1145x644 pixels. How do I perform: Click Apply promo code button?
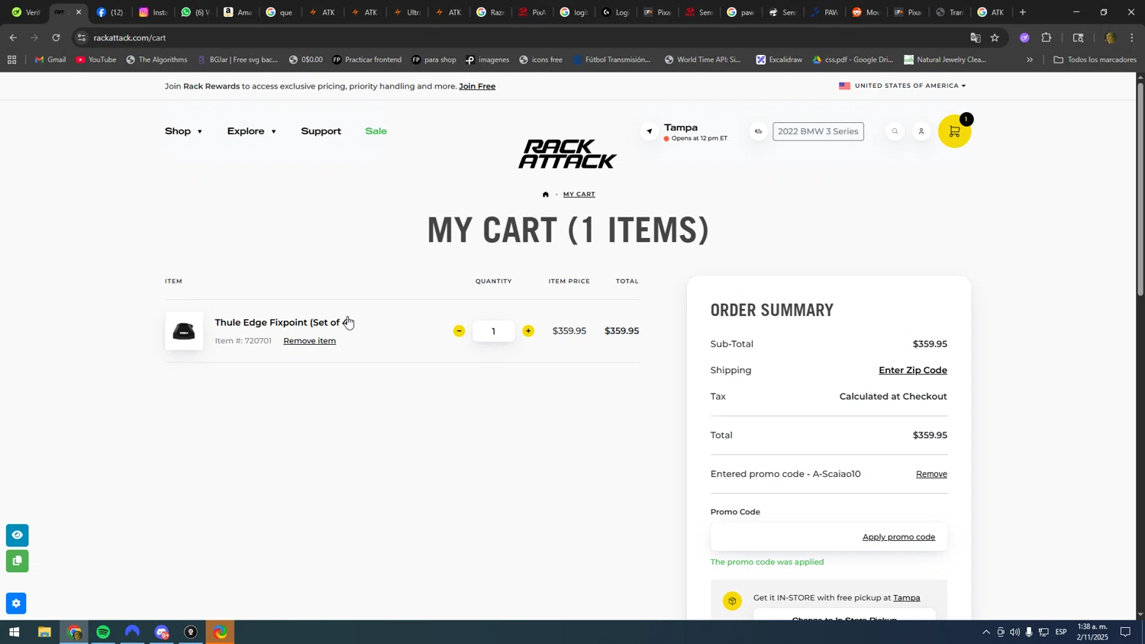pos(898,537)
